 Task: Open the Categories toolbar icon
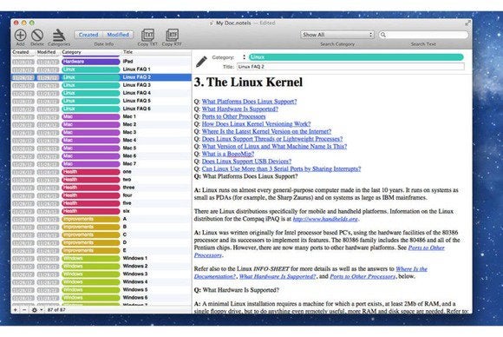click(x=59, y=35)
